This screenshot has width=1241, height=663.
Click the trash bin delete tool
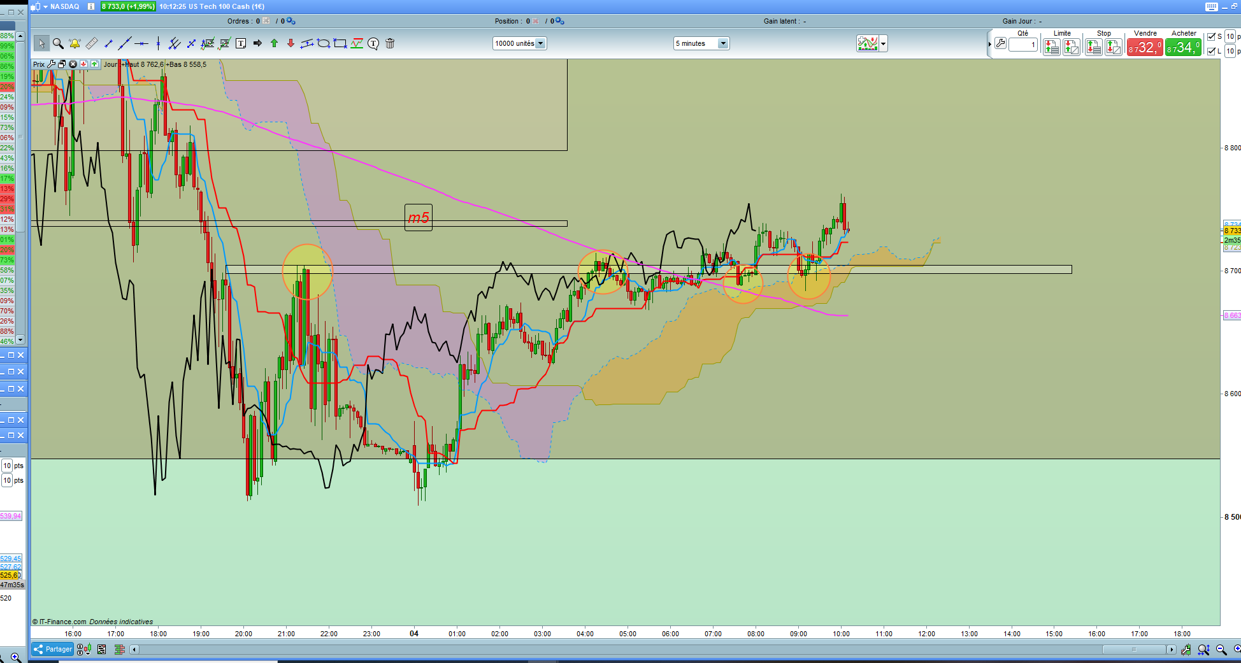(x=390, y=43)
